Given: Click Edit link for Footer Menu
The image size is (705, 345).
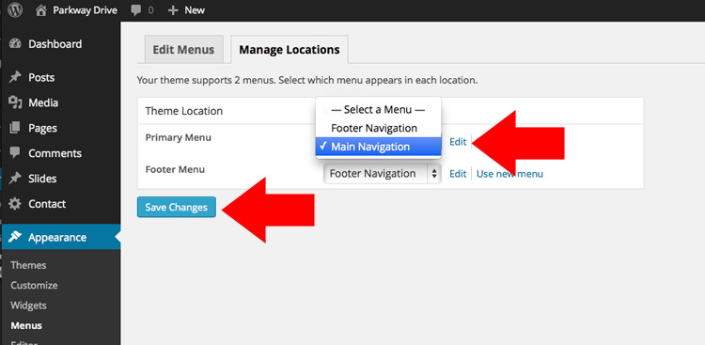Looking at the screenshot, I should 458,174.
